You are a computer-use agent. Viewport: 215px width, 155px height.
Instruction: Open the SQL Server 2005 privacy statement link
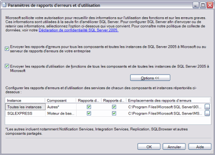pos(79,30)
